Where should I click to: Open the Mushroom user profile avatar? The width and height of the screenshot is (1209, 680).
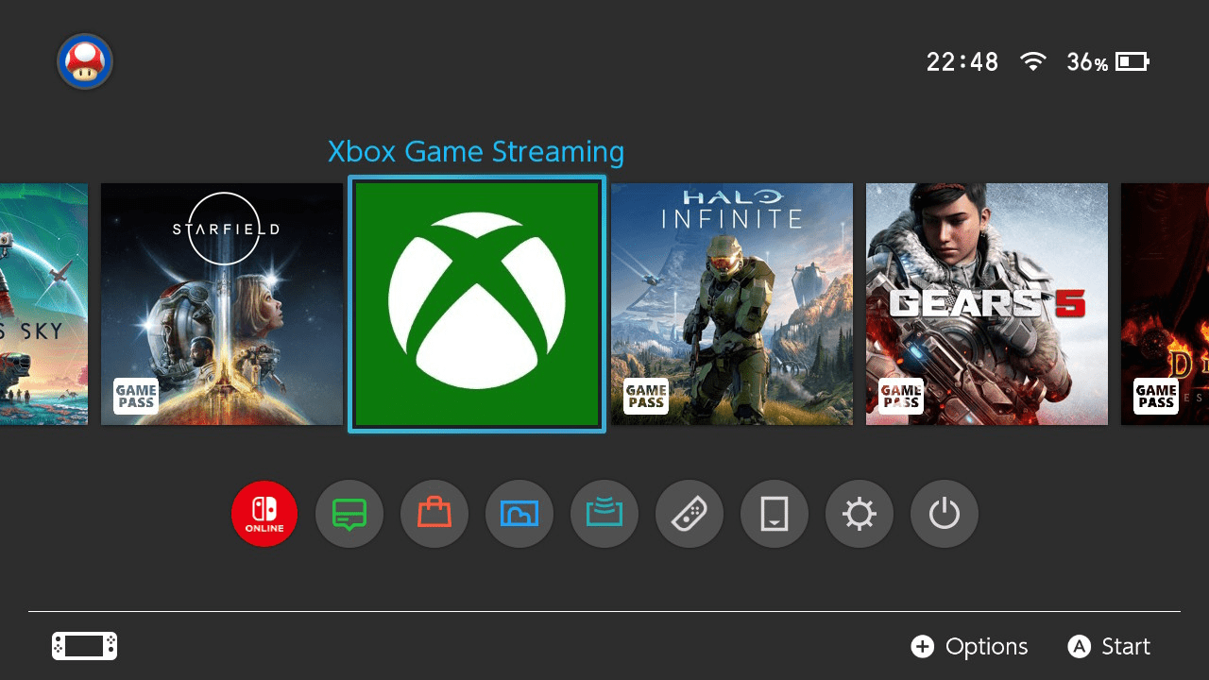(x=85, y=61)
